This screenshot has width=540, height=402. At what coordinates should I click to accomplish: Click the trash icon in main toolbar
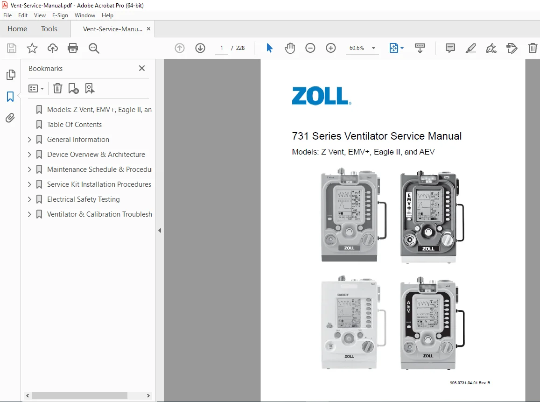click(533, 48)
